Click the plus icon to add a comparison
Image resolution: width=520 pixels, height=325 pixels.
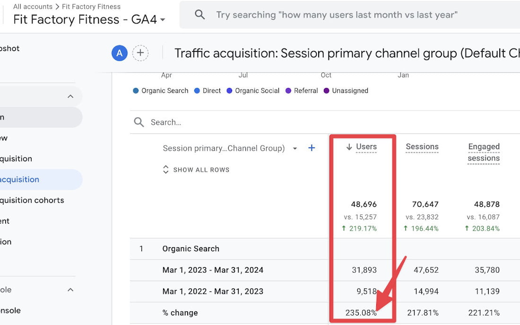coord(140,53)
